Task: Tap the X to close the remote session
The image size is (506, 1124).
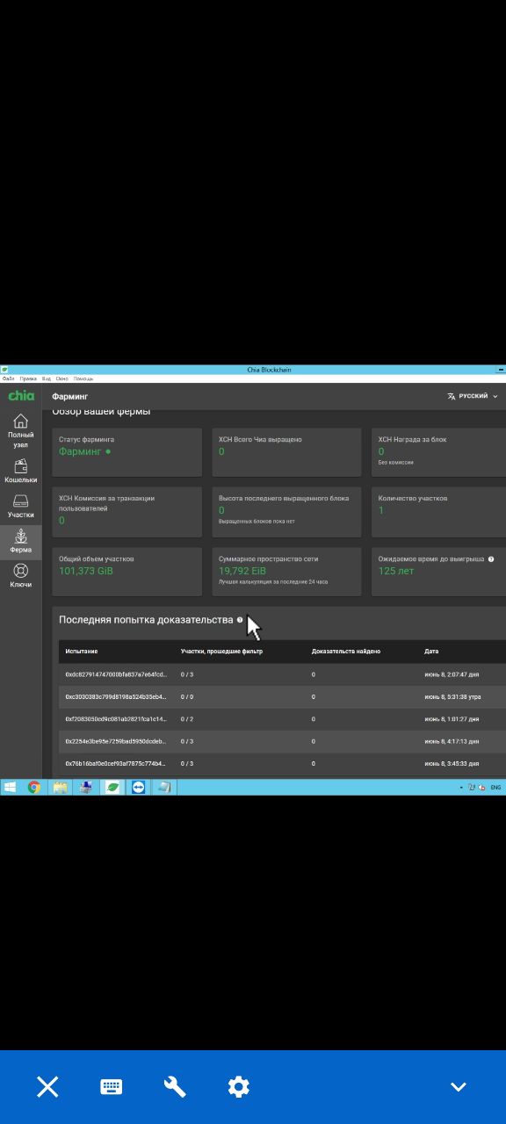Action: pos(47,1087)
